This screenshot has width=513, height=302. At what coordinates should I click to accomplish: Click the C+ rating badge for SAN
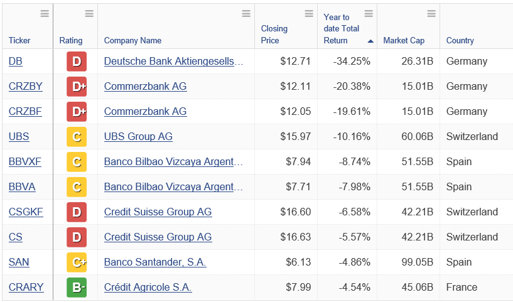click(76, 262)
